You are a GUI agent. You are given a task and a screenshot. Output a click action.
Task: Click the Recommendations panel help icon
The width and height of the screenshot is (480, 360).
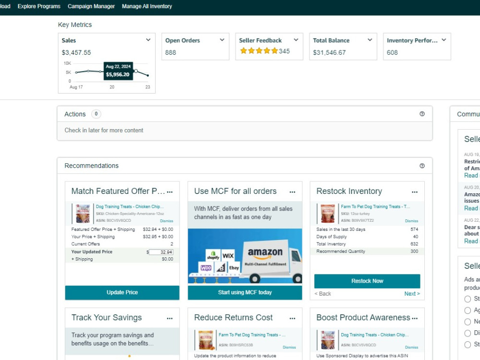pyautogui.click(x=422, y=166)
